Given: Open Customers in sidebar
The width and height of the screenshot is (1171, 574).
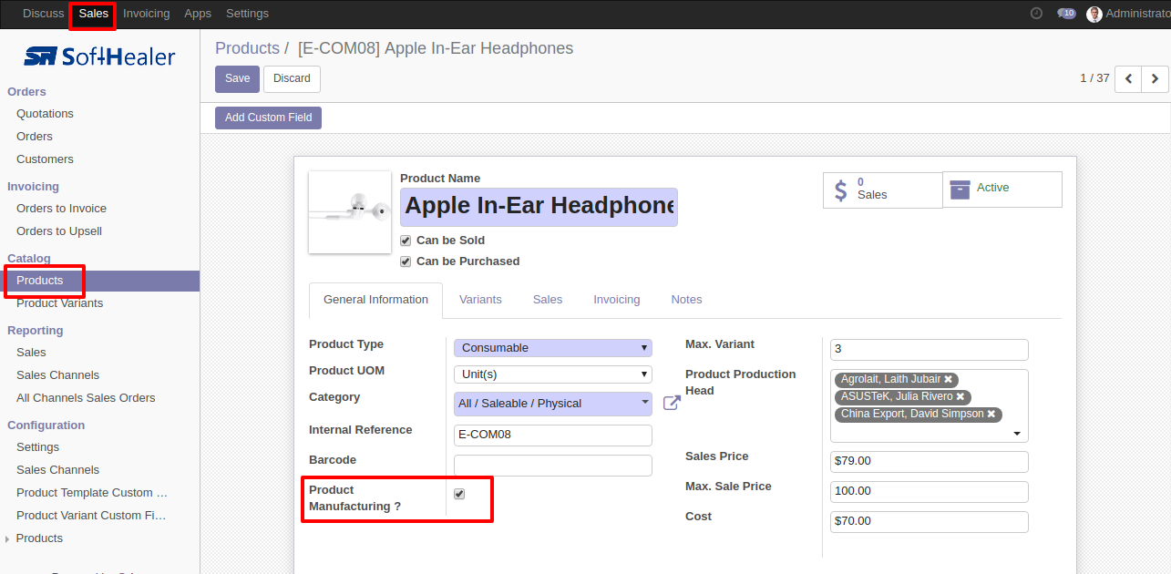Looking at the screenshot, I should pyautogui.click(x=45, y=159).
